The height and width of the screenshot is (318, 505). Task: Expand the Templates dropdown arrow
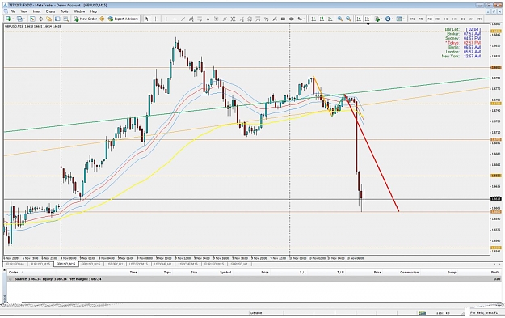click(x=403, y=19)
